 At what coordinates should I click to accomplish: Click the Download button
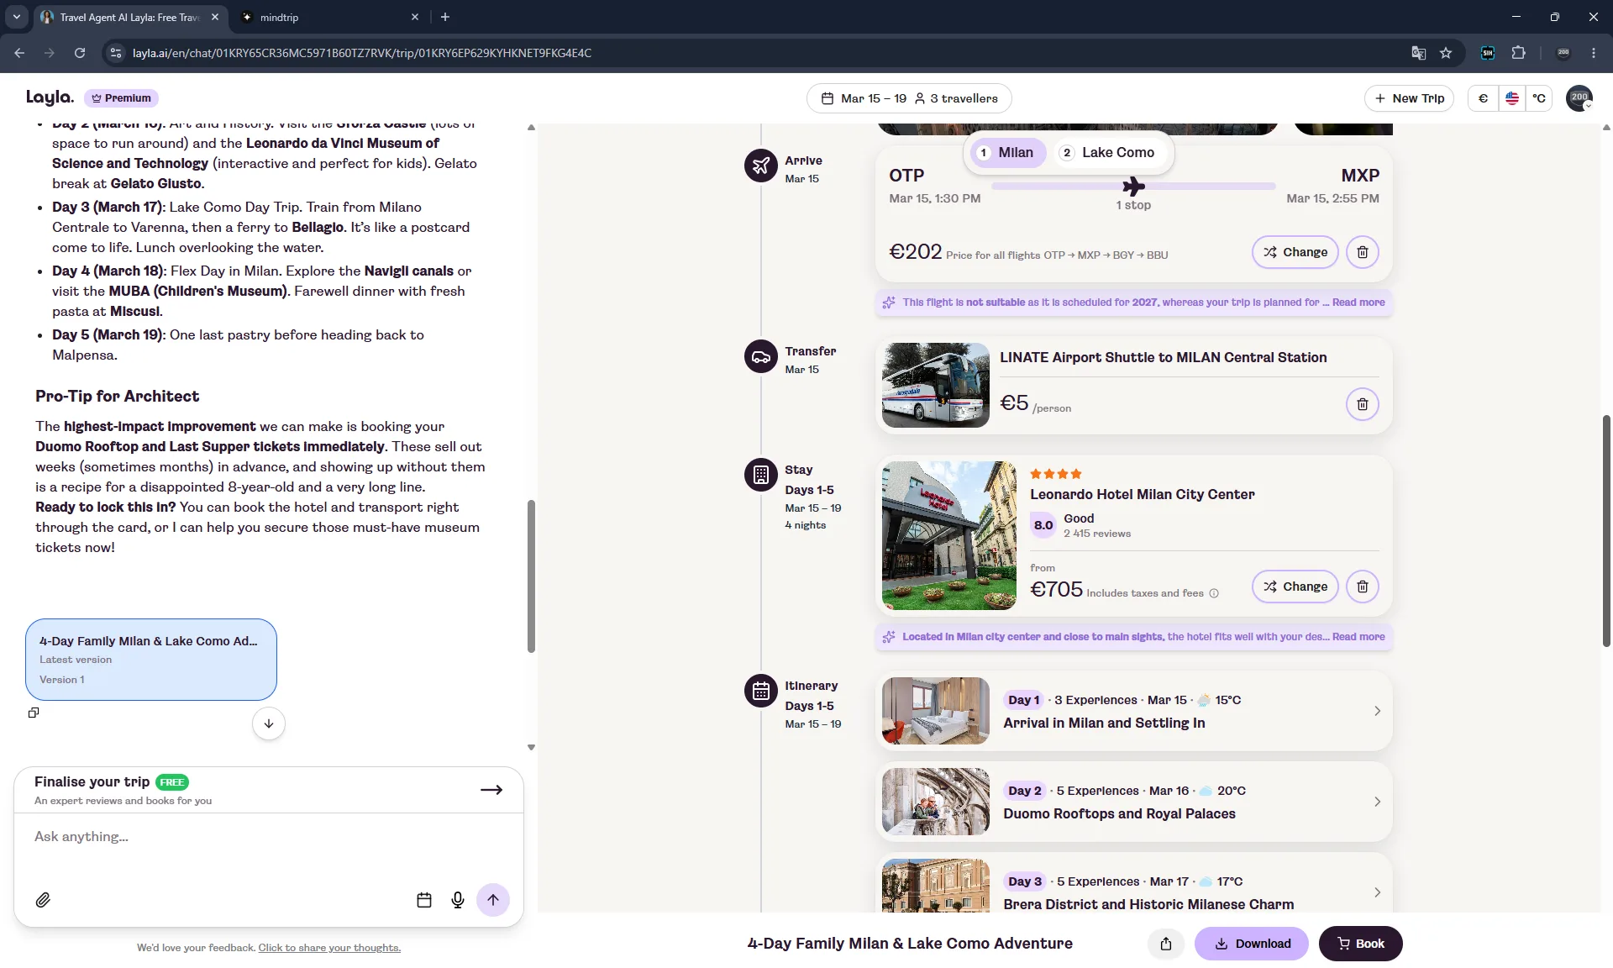[x=1252, y=944]
